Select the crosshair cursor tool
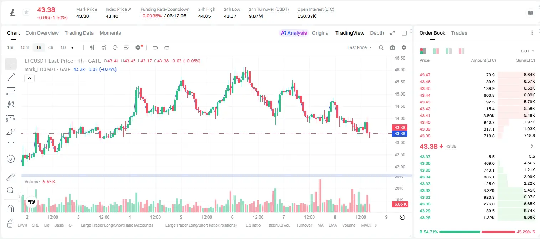This screenshot has height=239, width=540. pyautogui.click(x=11, y=64)
